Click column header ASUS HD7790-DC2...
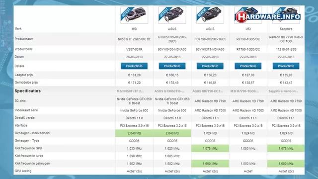This screenshot has width=318, height=179. coord(208,91)
